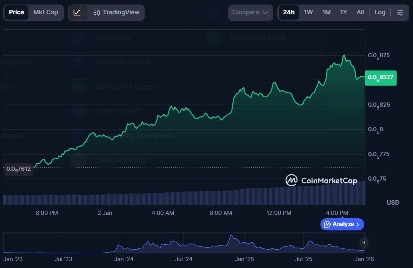Open the Compare dropdown
The height and width of the screenshot is (268, 413).
(250, 12)
